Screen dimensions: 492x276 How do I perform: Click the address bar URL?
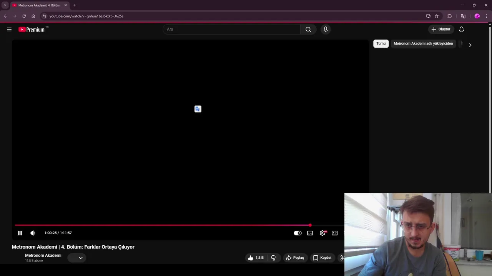click(86, 16)
